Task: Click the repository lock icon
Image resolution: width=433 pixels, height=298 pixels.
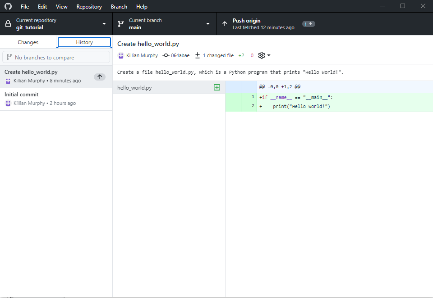Action: click(8, 24)
